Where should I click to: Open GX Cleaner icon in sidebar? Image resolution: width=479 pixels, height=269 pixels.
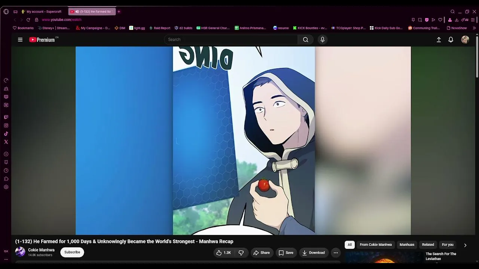6,89
